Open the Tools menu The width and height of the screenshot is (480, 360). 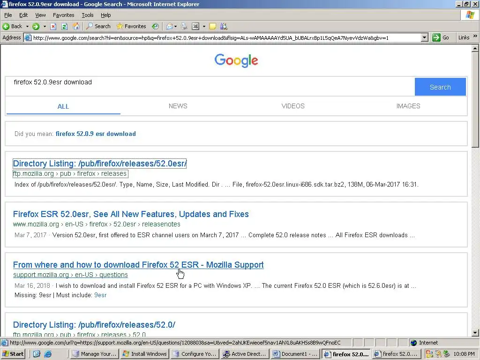click(87, 15)
